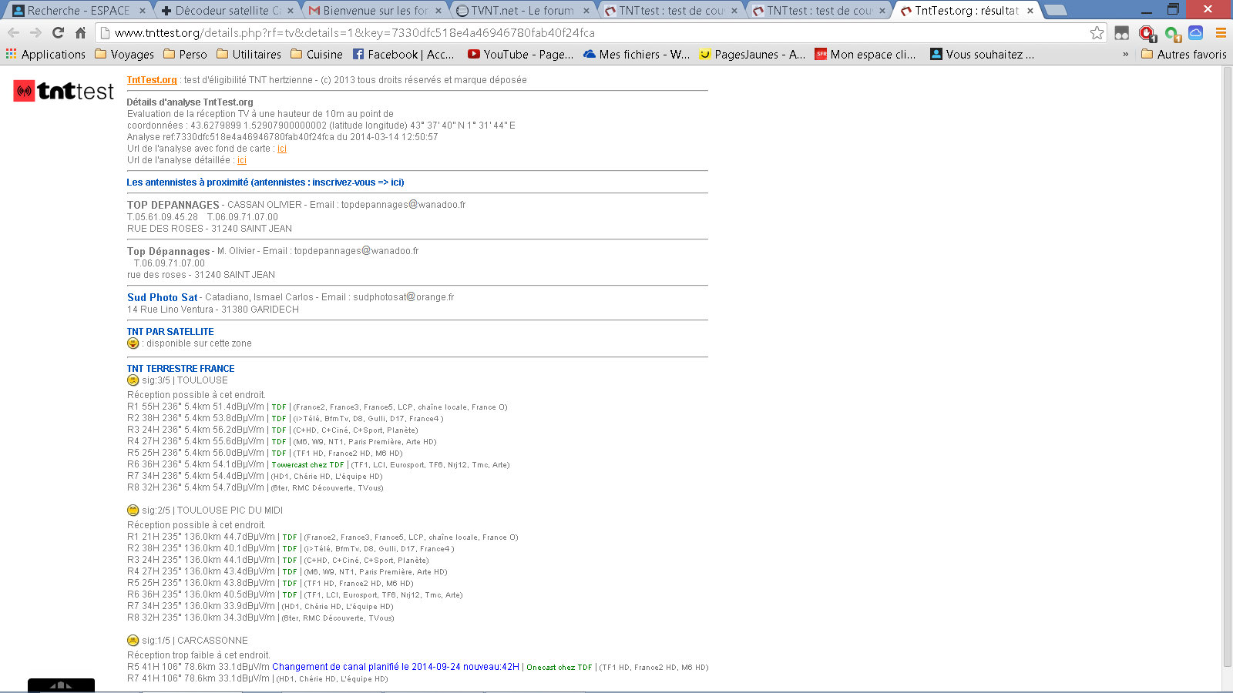Open the Applications shortcut in bookmarks bar

(x=45, y=55)
